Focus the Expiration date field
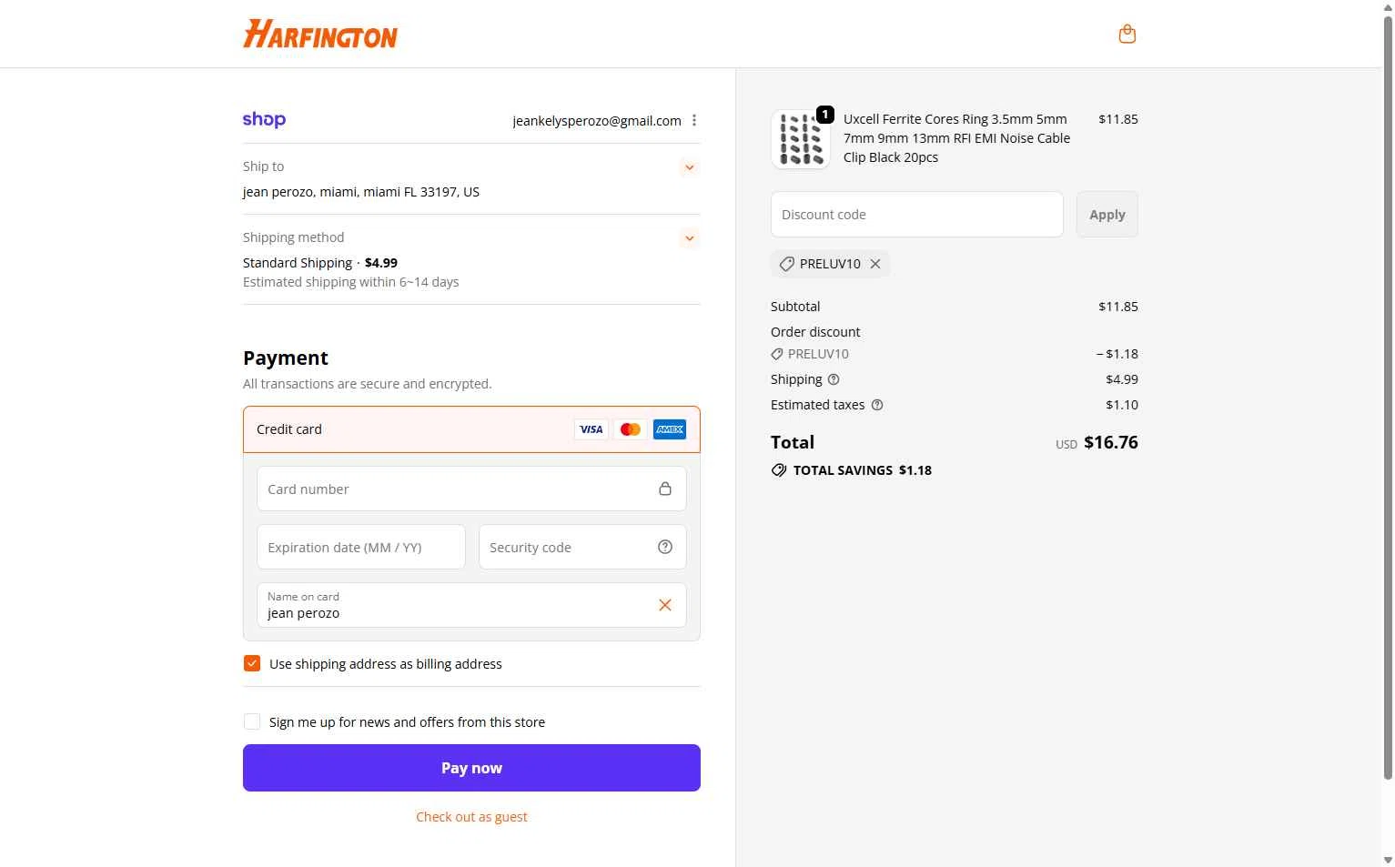Screen dimensions: 1395x867 (361, 548)
